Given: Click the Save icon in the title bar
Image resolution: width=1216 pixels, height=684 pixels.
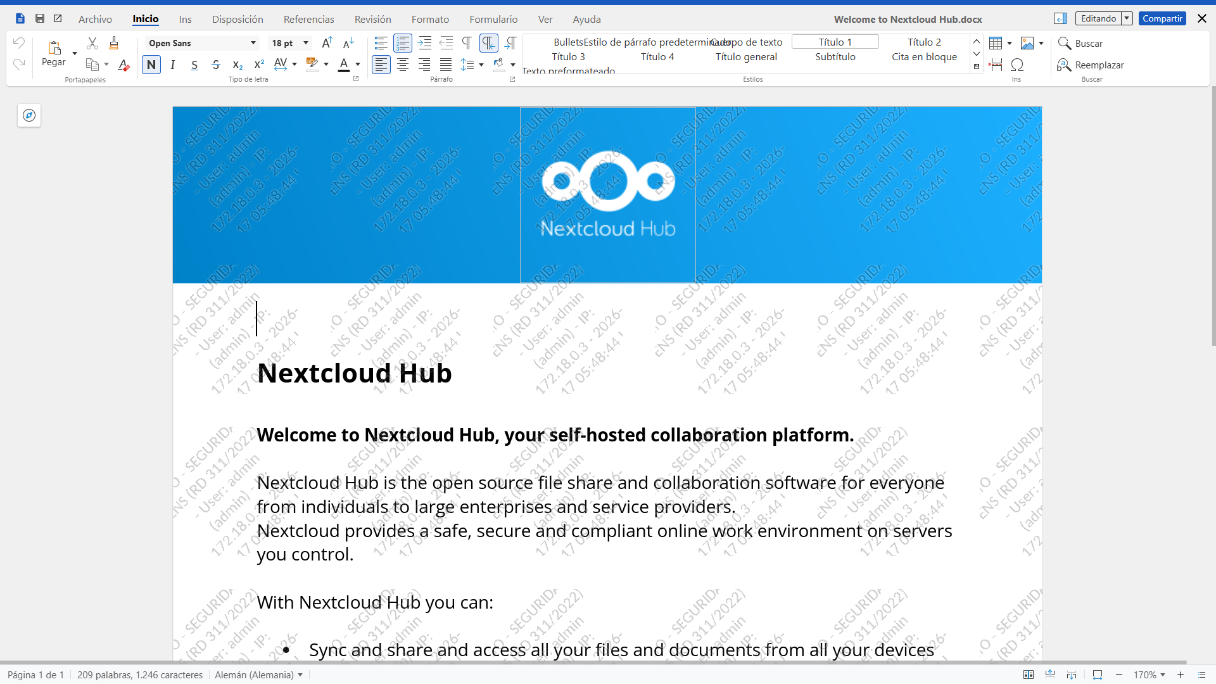Looking at the screenshot, I should (x=40, y=19).
